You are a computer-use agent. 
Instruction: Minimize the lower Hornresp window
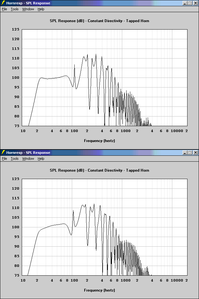[185, 153]
